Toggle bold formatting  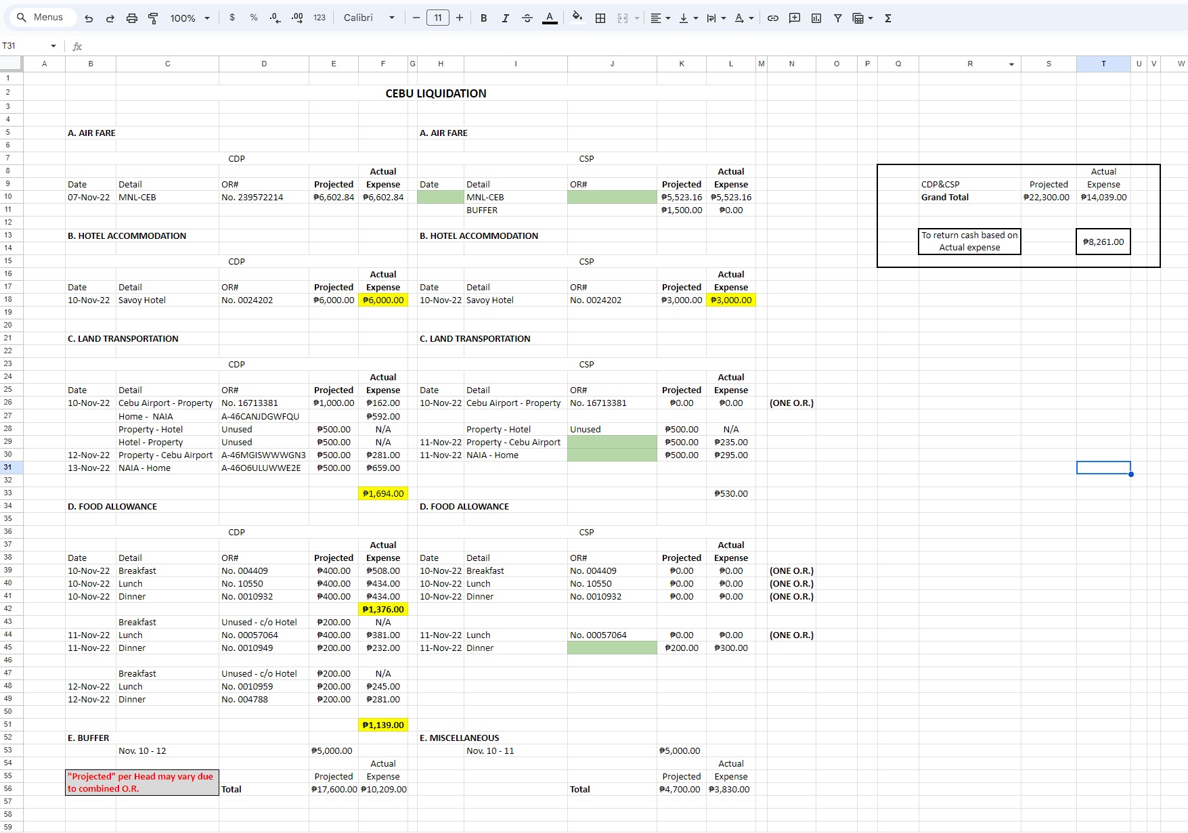[483, 18]
